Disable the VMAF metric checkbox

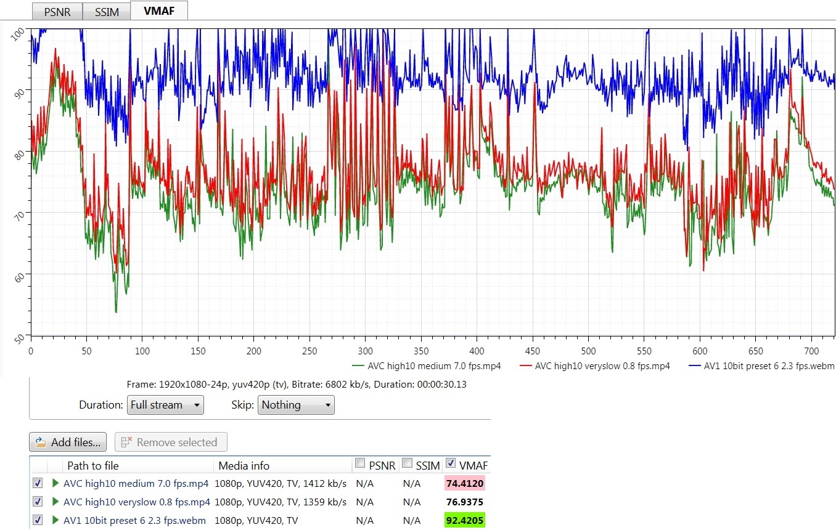click(451, 463)
